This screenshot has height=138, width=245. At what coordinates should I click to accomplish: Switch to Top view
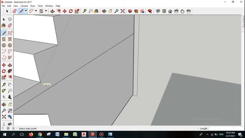(x=164, y=11)
